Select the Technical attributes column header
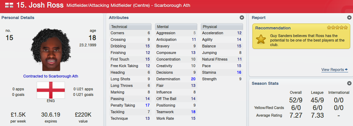The width and height of the screenshot is (353, 126). [x=130, y=27]
